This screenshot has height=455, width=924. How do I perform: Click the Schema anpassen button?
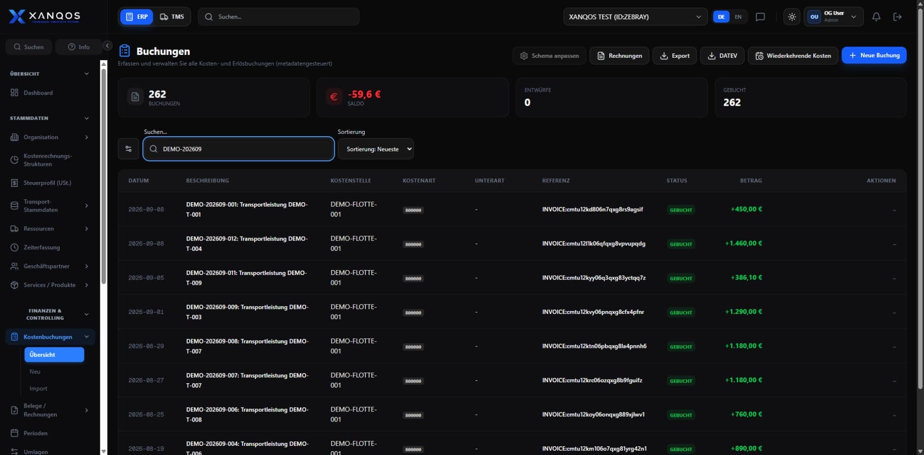(549, 56)
